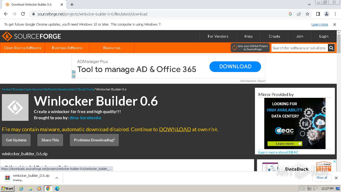Close the Download Winlocker Builder tab

click(62, 5)
